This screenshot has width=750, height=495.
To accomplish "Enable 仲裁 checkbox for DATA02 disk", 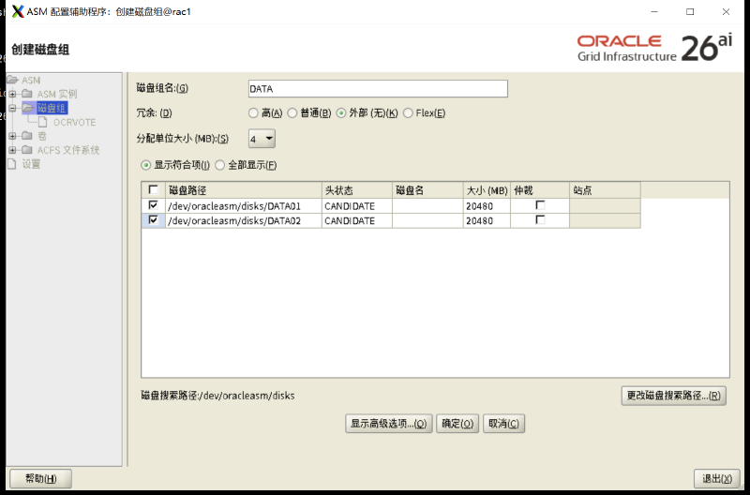I will coord(540,220).
